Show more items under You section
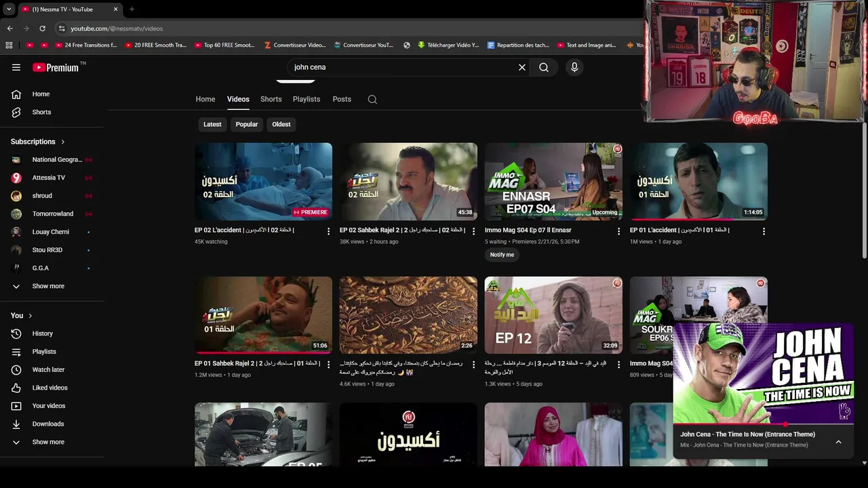Screen dimensions: 868x488 pos(48,442)
